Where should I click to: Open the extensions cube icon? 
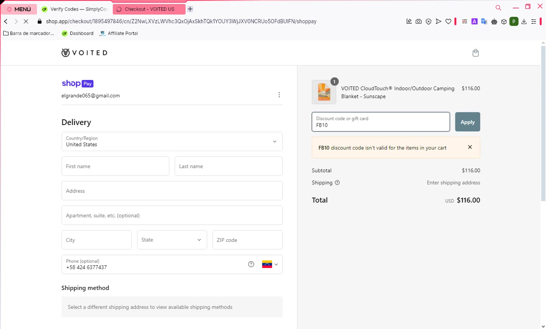504,21
